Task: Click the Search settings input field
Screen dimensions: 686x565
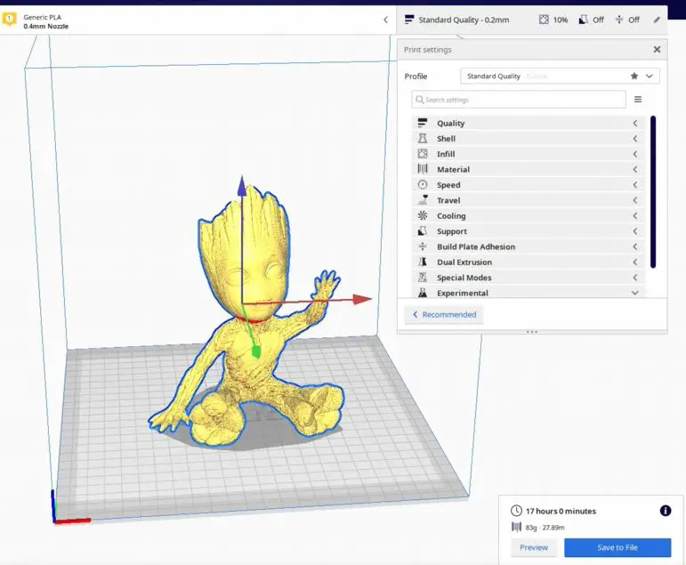Action: (519, 100)
